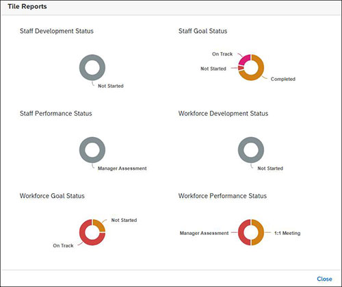Image resolution: width=342 pixels, height=287 pixels.
Task: Click the Not Started label under Workforce Development Status
Action: pyautogui.click(x=270, y=169)
